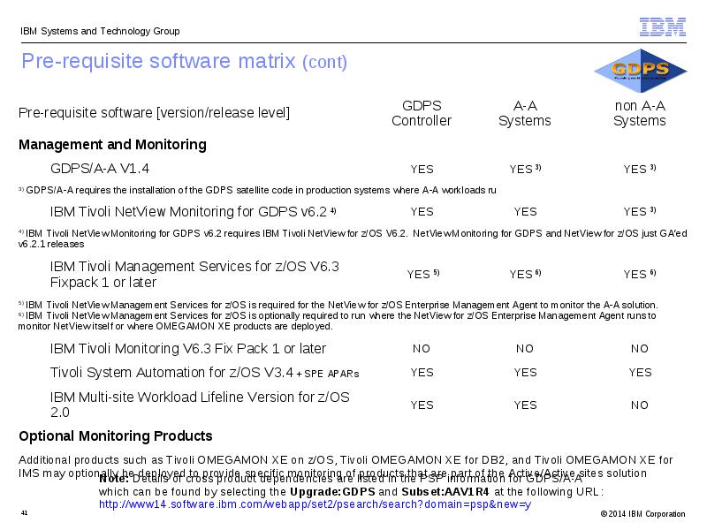Click the "non A-A Systems" column header

(639, 113)
